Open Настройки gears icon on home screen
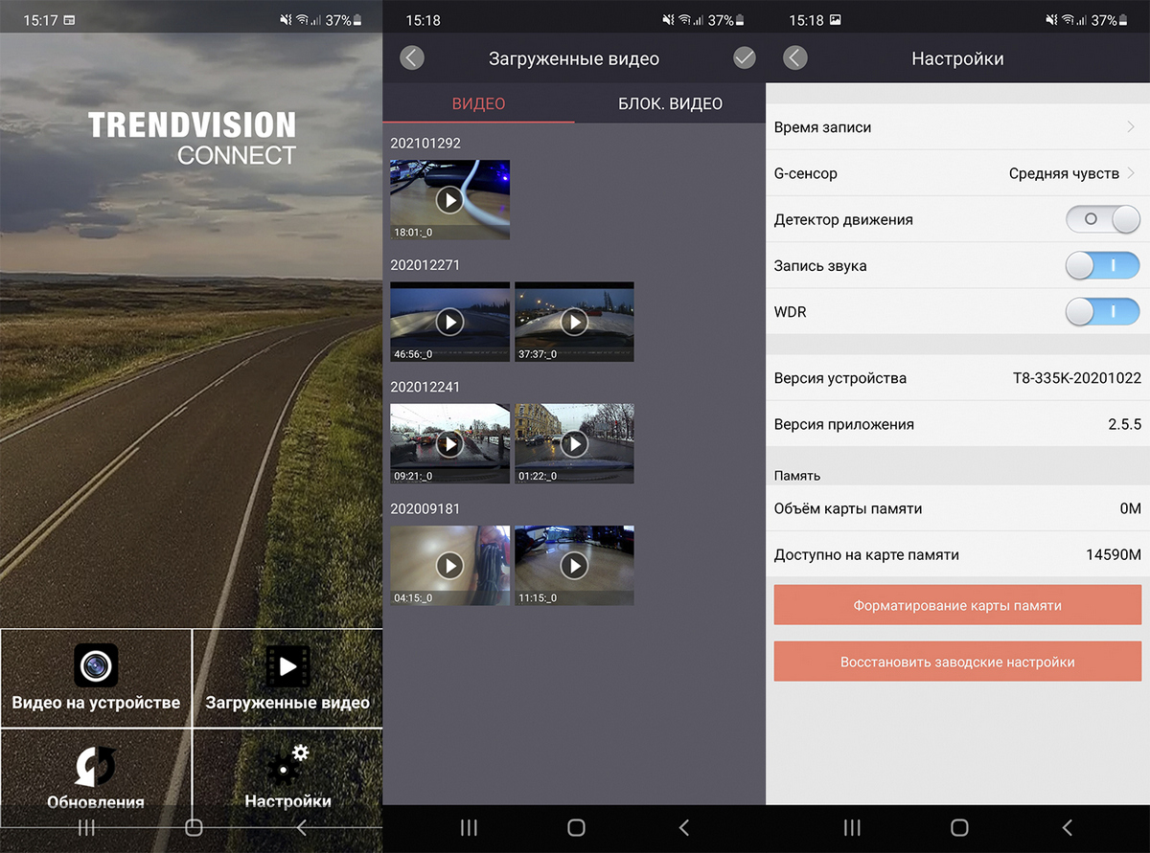 (x=287, y=765)
